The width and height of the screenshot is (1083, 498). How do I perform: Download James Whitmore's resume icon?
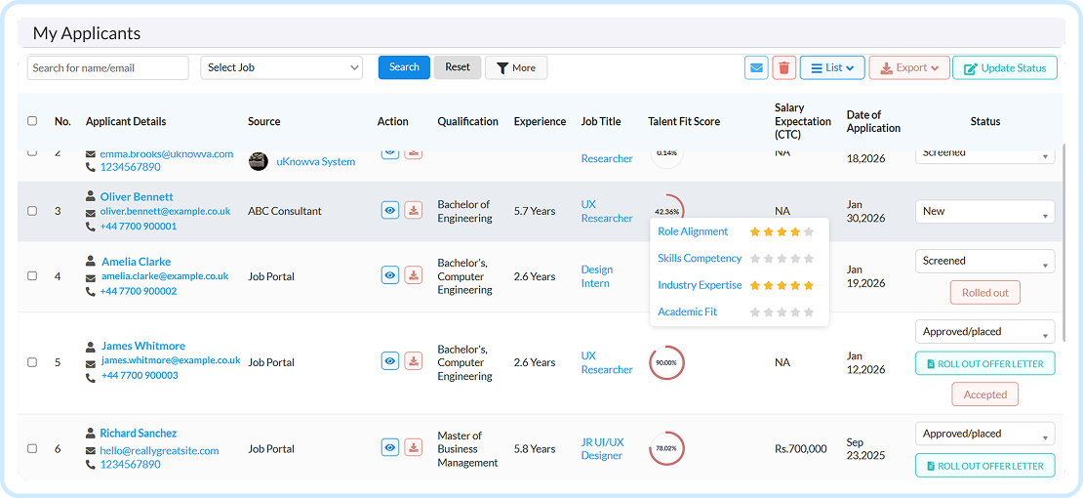point(413,361)
